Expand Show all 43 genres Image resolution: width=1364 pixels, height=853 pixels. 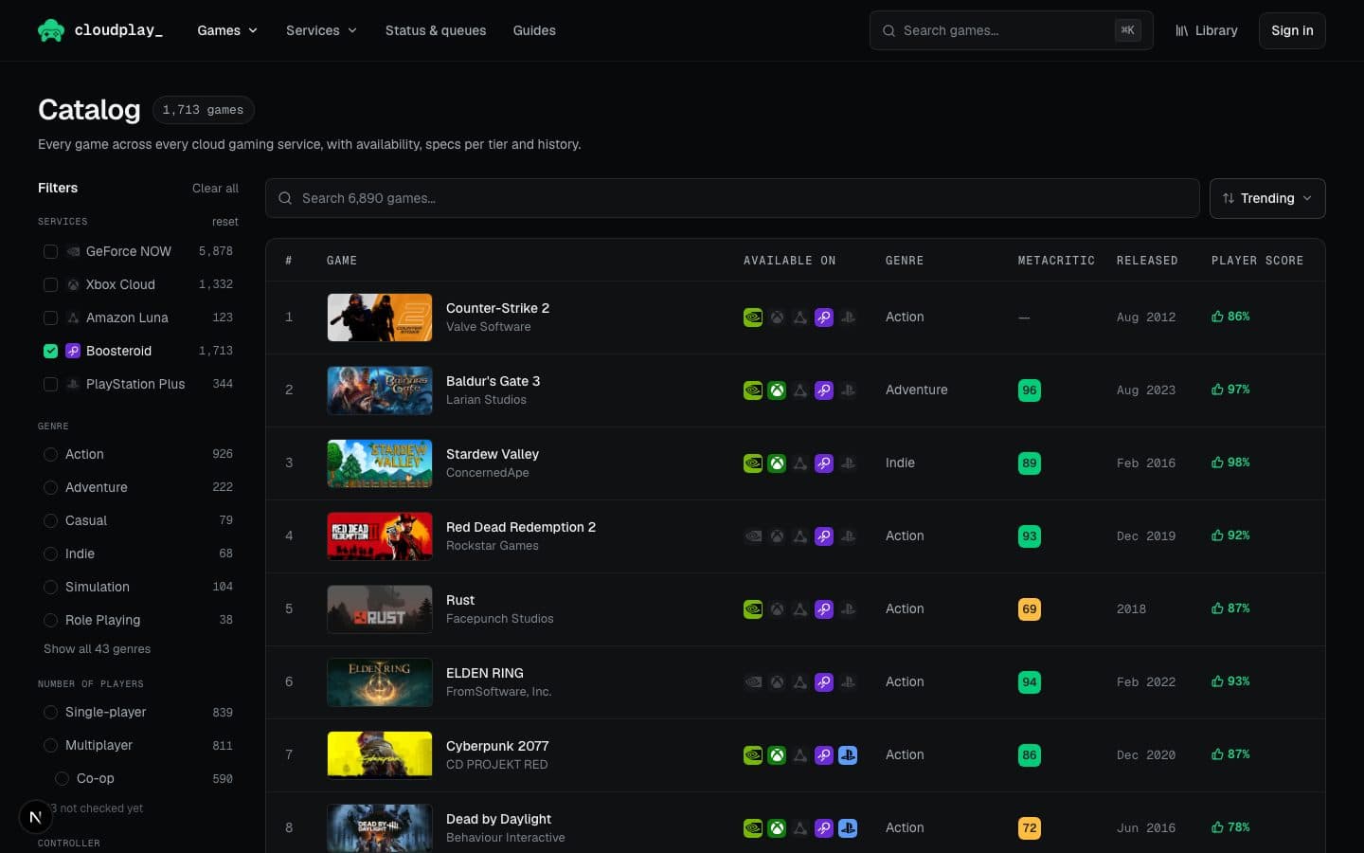(x=97, y=649)
